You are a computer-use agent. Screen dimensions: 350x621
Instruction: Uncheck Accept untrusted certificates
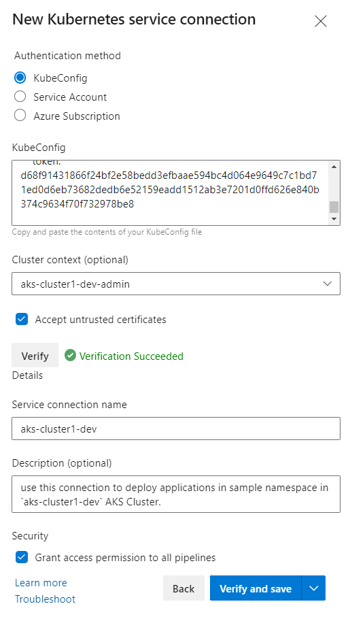pos(22,319)
